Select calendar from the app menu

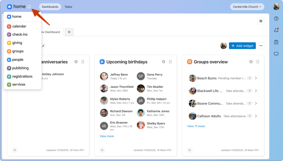pos(19,26)
